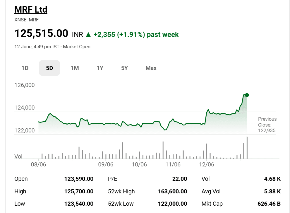Screen dimensions: 290x213
Task: Click the Avg Vol value 5.88 K
Action: click(x=272, y=191)
